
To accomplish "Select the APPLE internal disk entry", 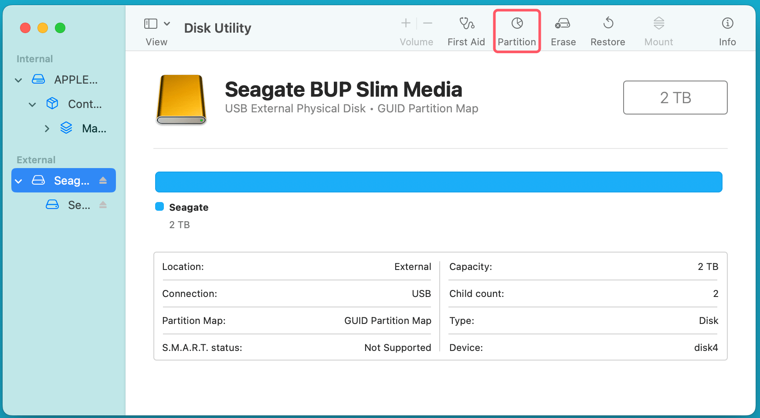I will tap(75, 80).
